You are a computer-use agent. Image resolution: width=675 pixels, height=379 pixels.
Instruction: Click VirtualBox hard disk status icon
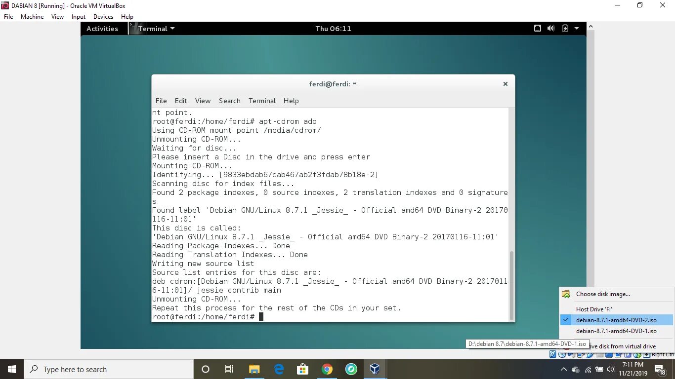[553, 355]
